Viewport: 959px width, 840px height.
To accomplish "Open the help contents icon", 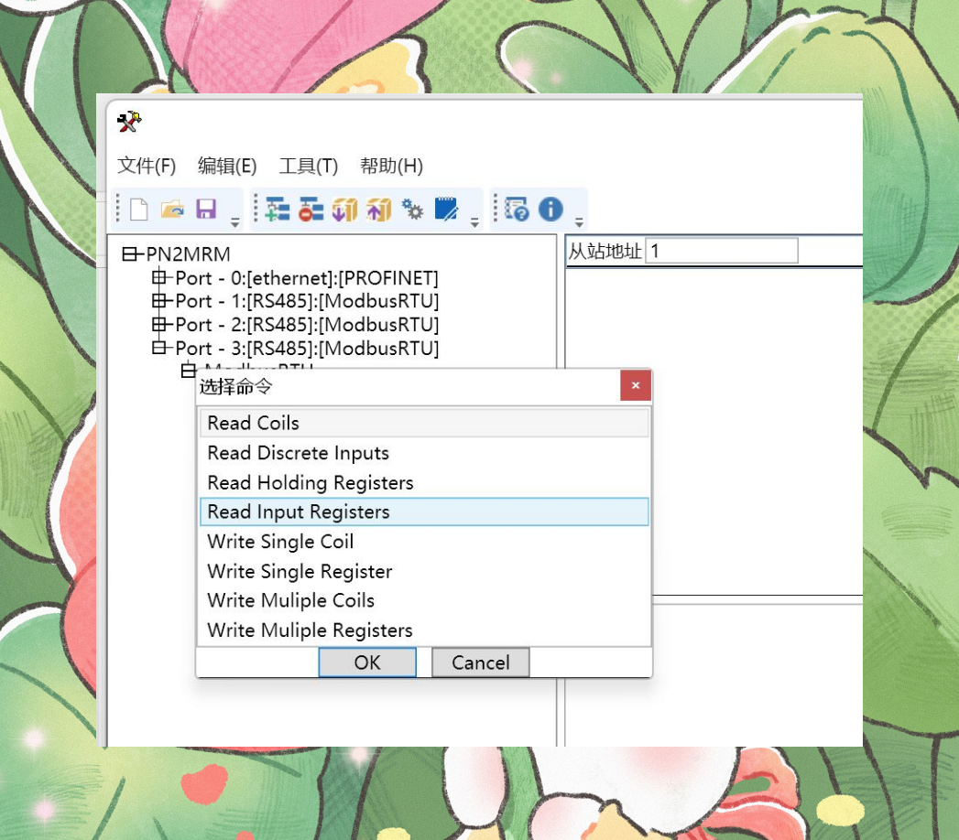I will 517,209.
